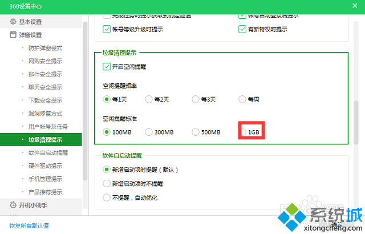Select the 每2天 reminder frequency
The width and height of the screenshot is (365, 234).
pos(149,99)
